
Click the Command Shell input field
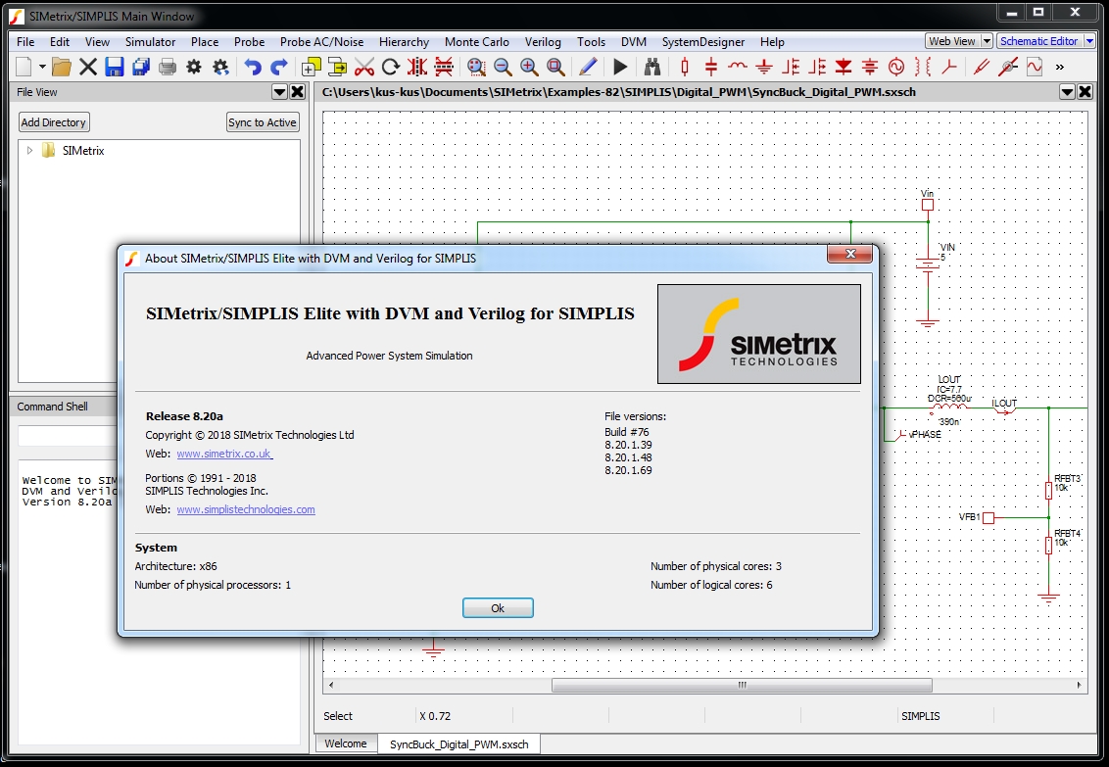pyautogui.click(x=68, y=436)
